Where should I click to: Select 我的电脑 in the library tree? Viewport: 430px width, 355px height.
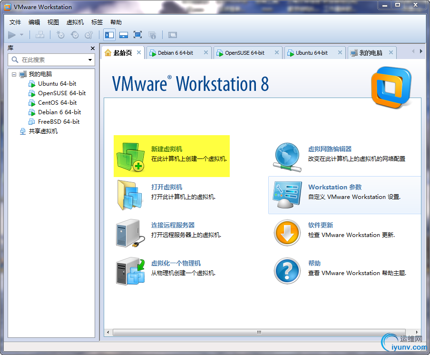(x=40, y=74)
